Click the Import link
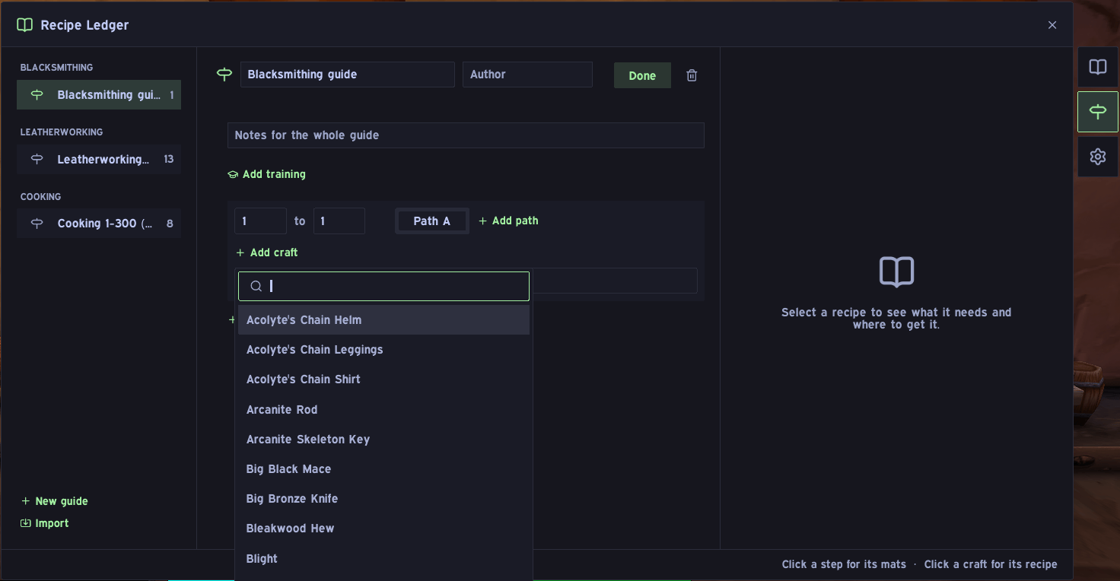1120x581 pixels. click(x=45, y=523)
